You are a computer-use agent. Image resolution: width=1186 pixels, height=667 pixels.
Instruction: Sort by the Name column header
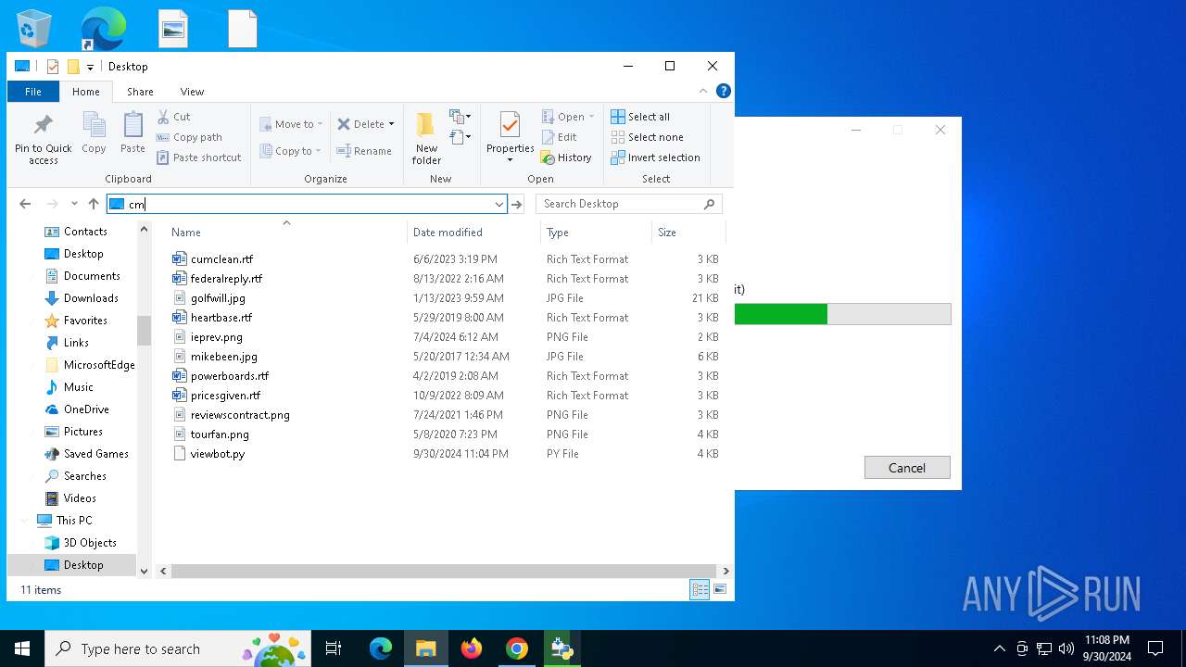click(286, 232)
